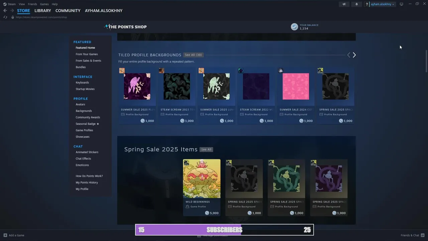Reload the page with the refresh icon
Screen dimensions: 428x241
tap(5, 17)
